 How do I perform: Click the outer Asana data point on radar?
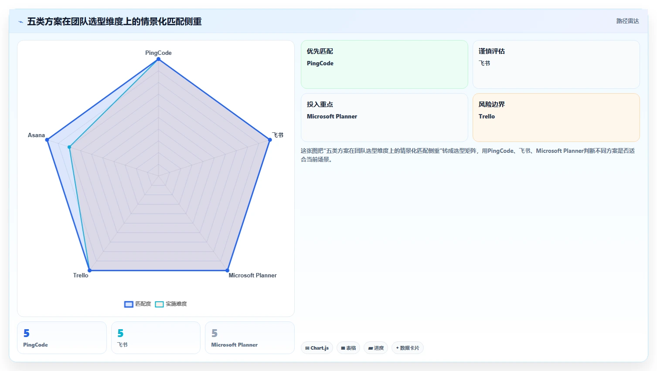48,140
